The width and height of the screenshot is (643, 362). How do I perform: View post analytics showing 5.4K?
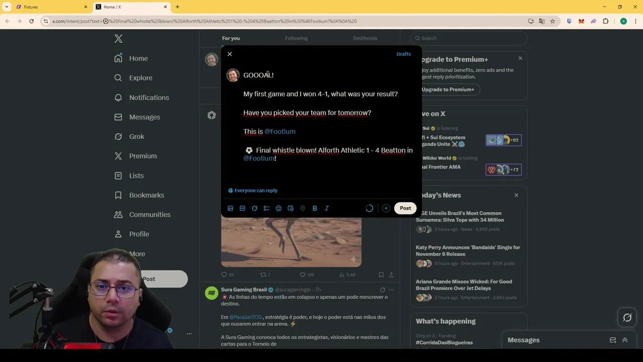coord(347,275)
